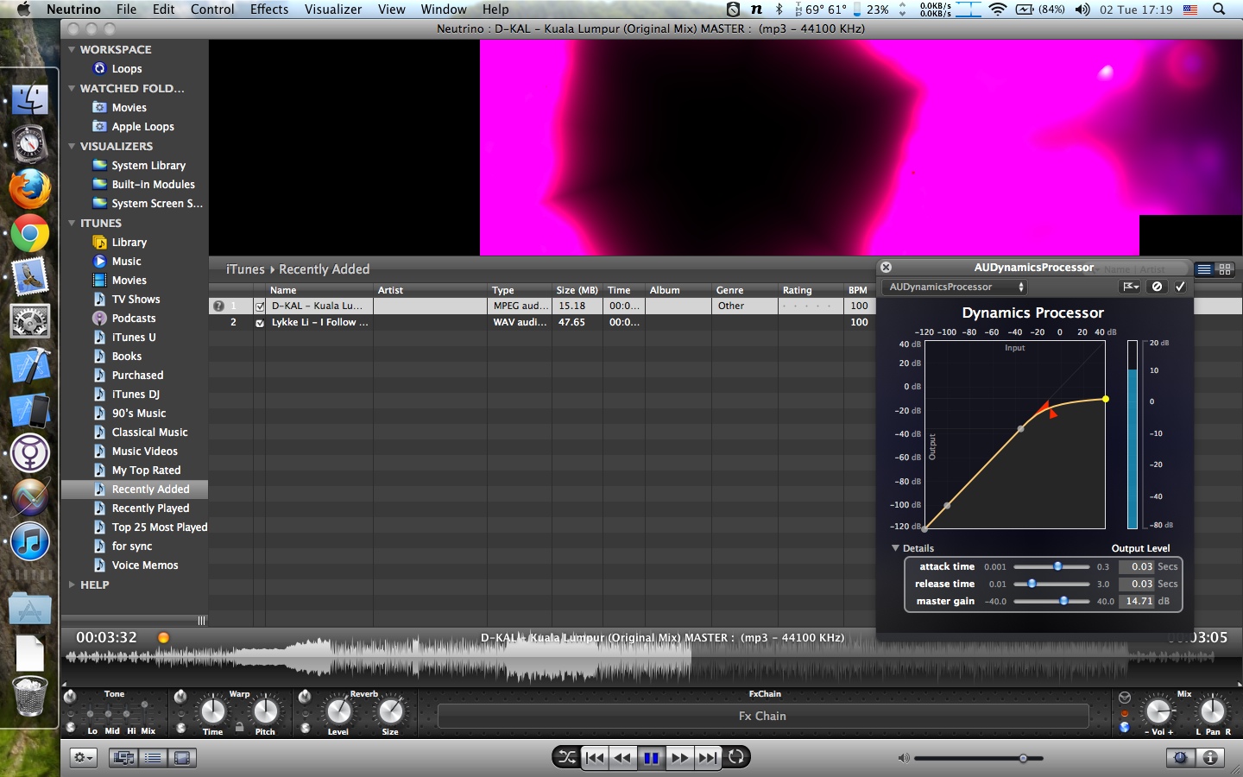Open the AUDynamicsProcessor preset dropdown
Image resolution: width=1243 pixels, height=777 pixels.
coord(955,287)
